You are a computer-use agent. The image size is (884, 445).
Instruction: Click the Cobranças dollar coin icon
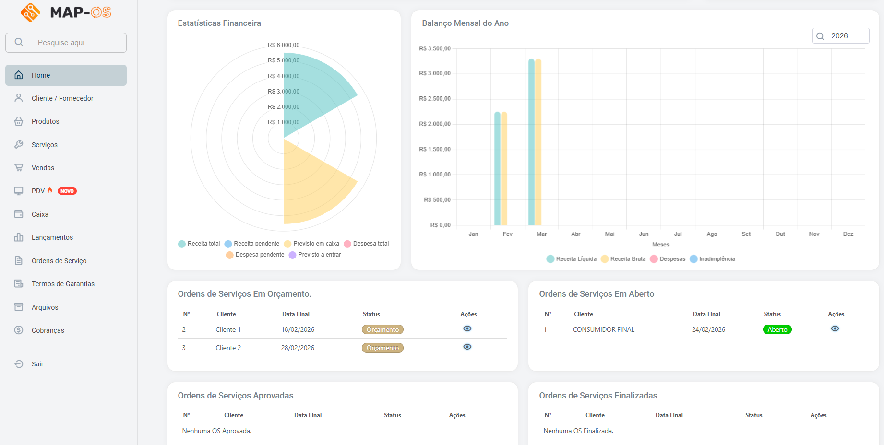coord(19,330)
